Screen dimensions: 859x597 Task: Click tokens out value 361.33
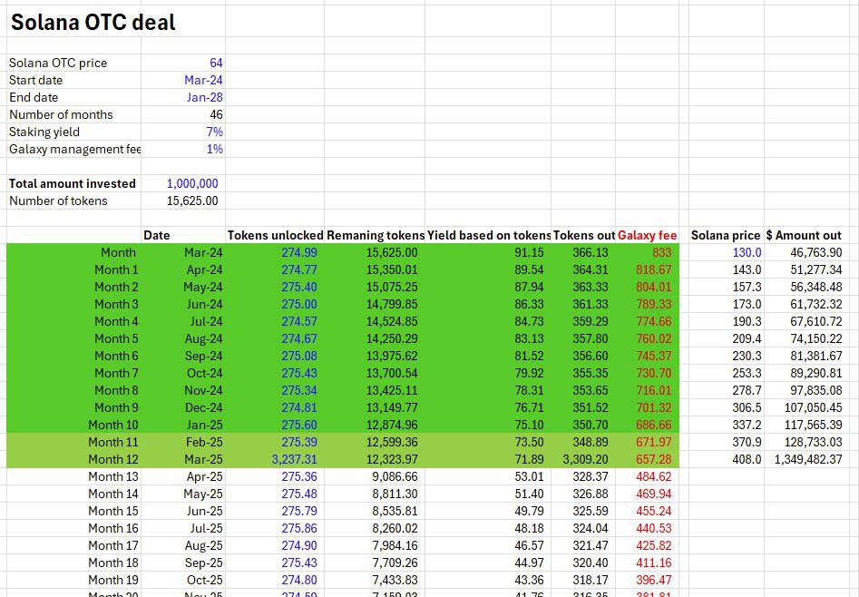pyautogui.click(x=590, y=304)
